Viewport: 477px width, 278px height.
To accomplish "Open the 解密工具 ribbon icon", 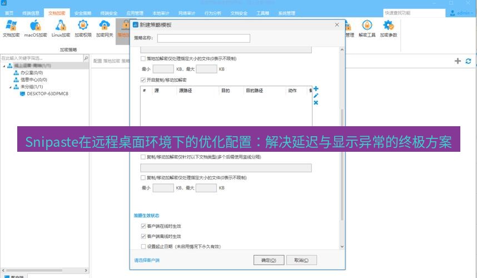I will [x=367, y=28].
